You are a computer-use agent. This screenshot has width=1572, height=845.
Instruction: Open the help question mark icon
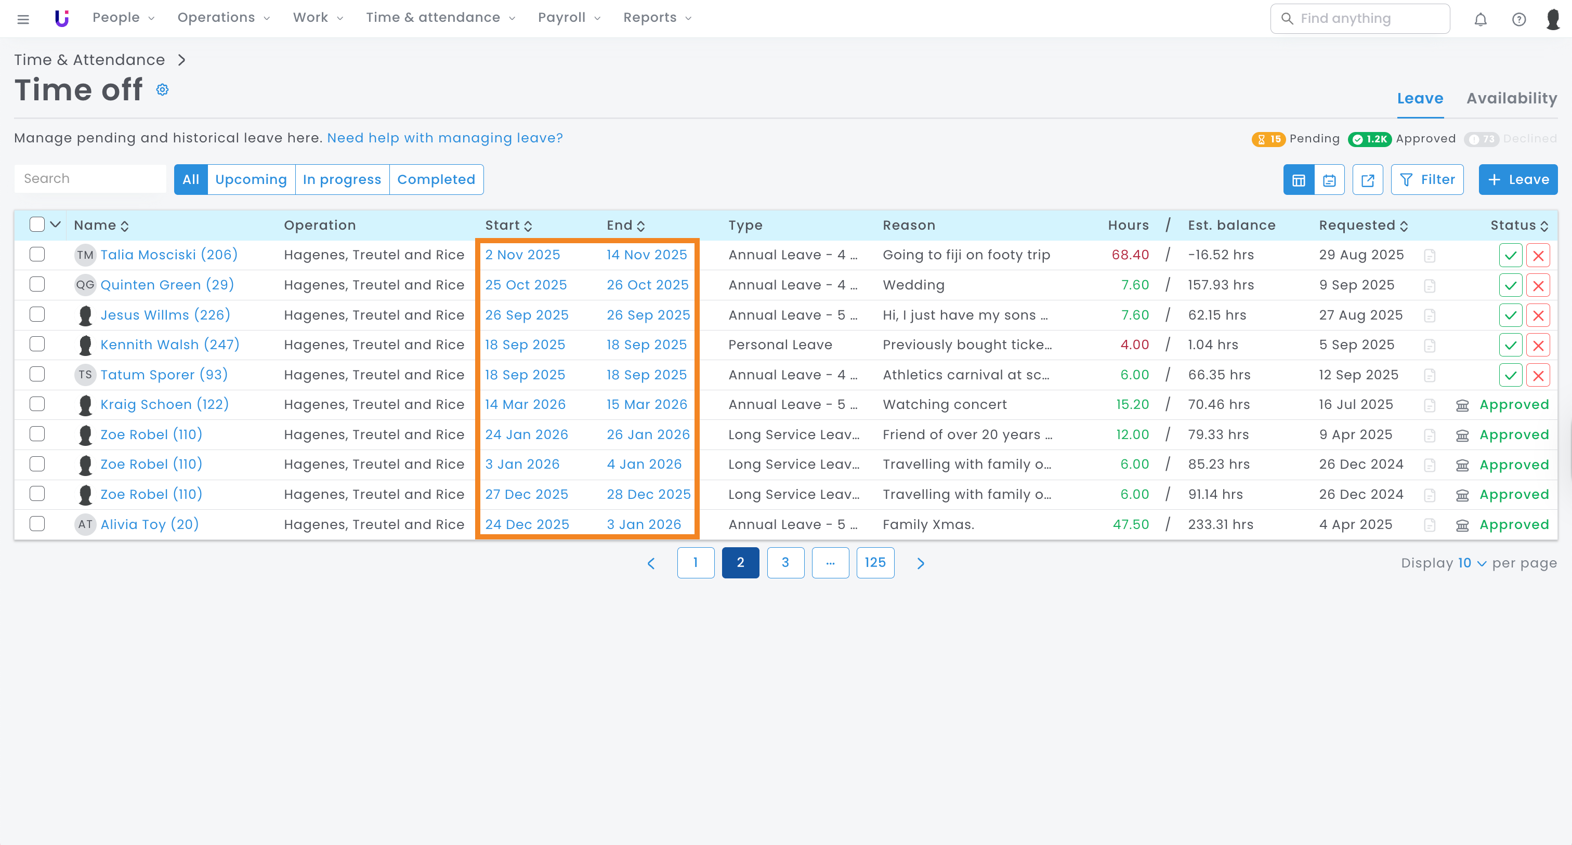(x=1519, y=19)
